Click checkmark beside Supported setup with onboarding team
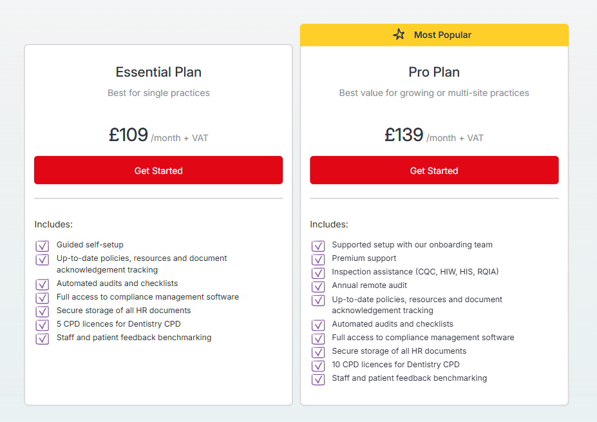The image size is (597, 422). point(318,245)
